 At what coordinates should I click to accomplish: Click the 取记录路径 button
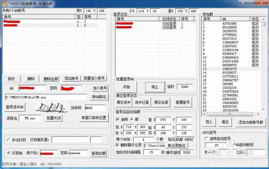176,145
